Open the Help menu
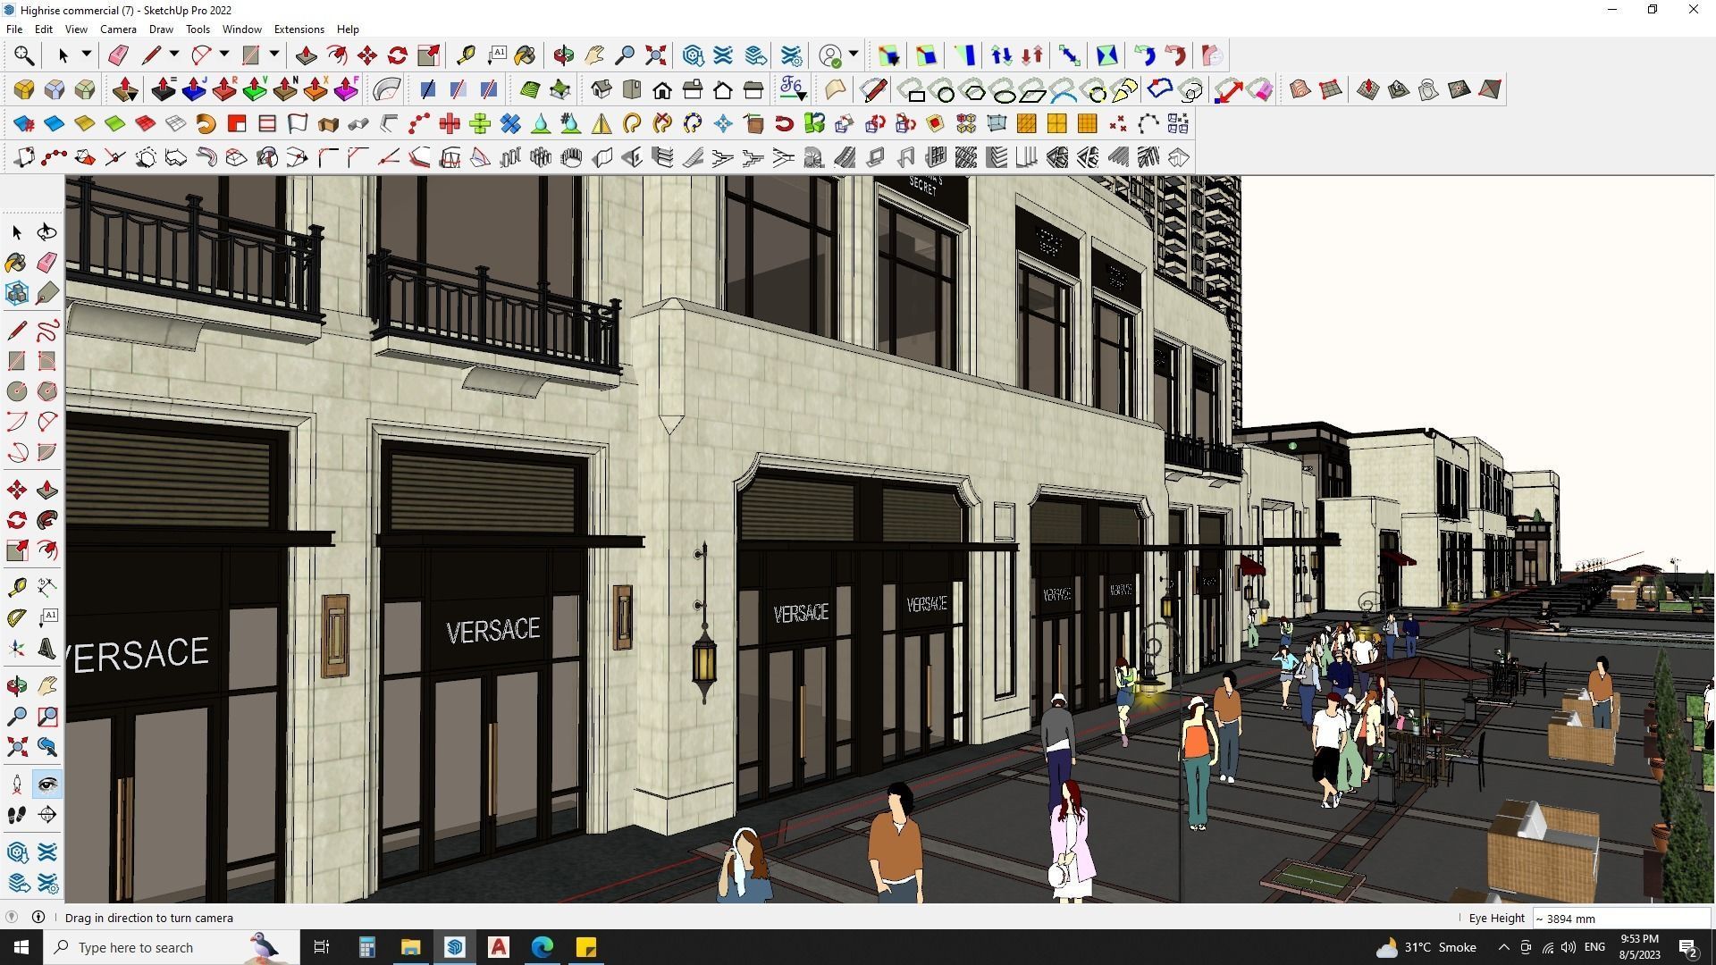Image resolution: width=1716 pixels, height=965 pixels. click(348, 29)
